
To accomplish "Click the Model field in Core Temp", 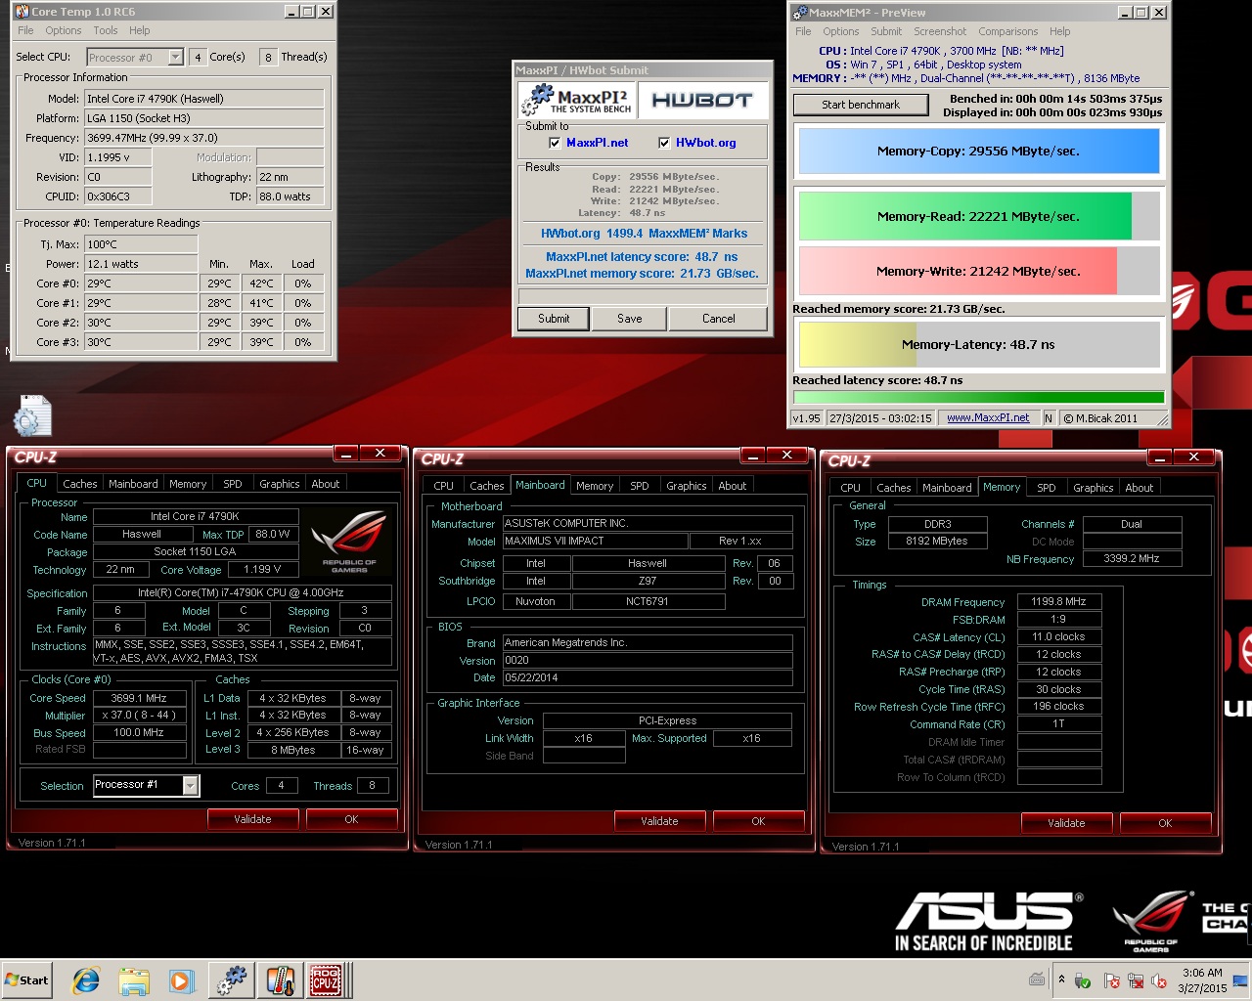I will (x=204, y=99).
